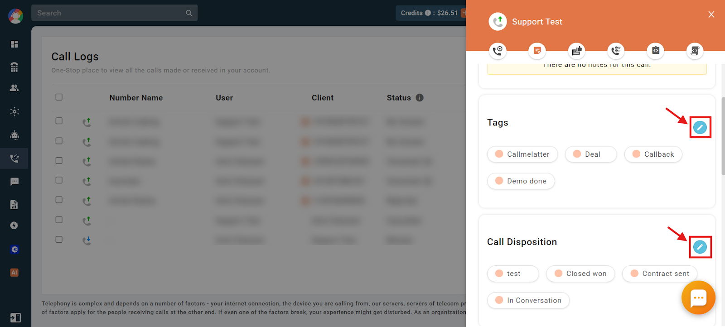
Task: Click the logout door icon at sidebar bottom
Action: [15, 317]
